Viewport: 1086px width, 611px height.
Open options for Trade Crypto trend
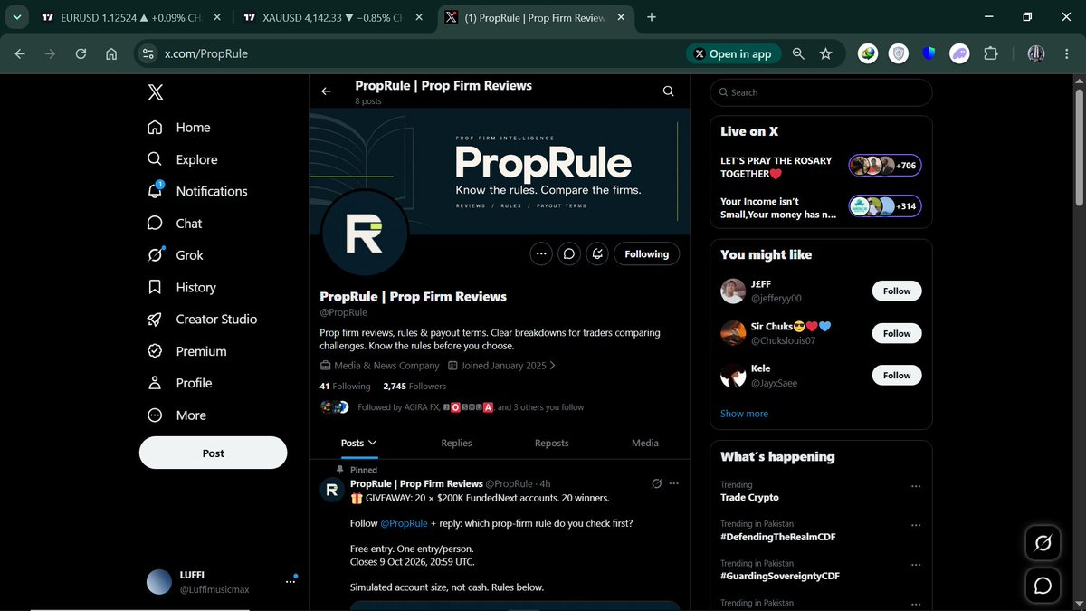pos(916,485)
